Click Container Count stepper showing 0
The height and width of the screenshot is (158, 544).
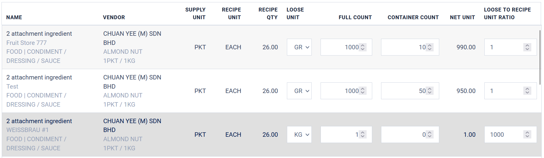click(x=430, y=135)
